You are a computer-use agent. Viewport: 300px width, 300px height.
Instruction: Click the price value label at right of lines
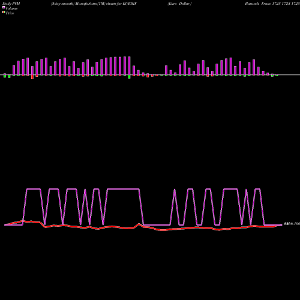point(292,224)
